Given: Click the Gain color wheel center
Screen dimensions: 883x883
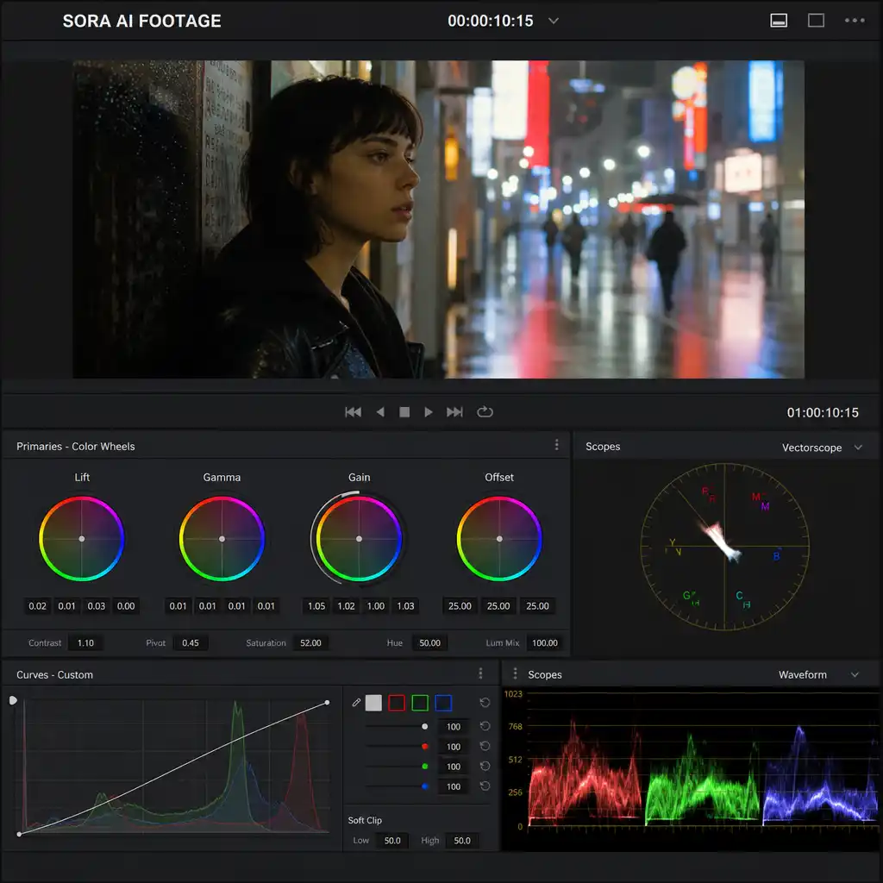Looking at the screenshot, I should tap(360, 539).
